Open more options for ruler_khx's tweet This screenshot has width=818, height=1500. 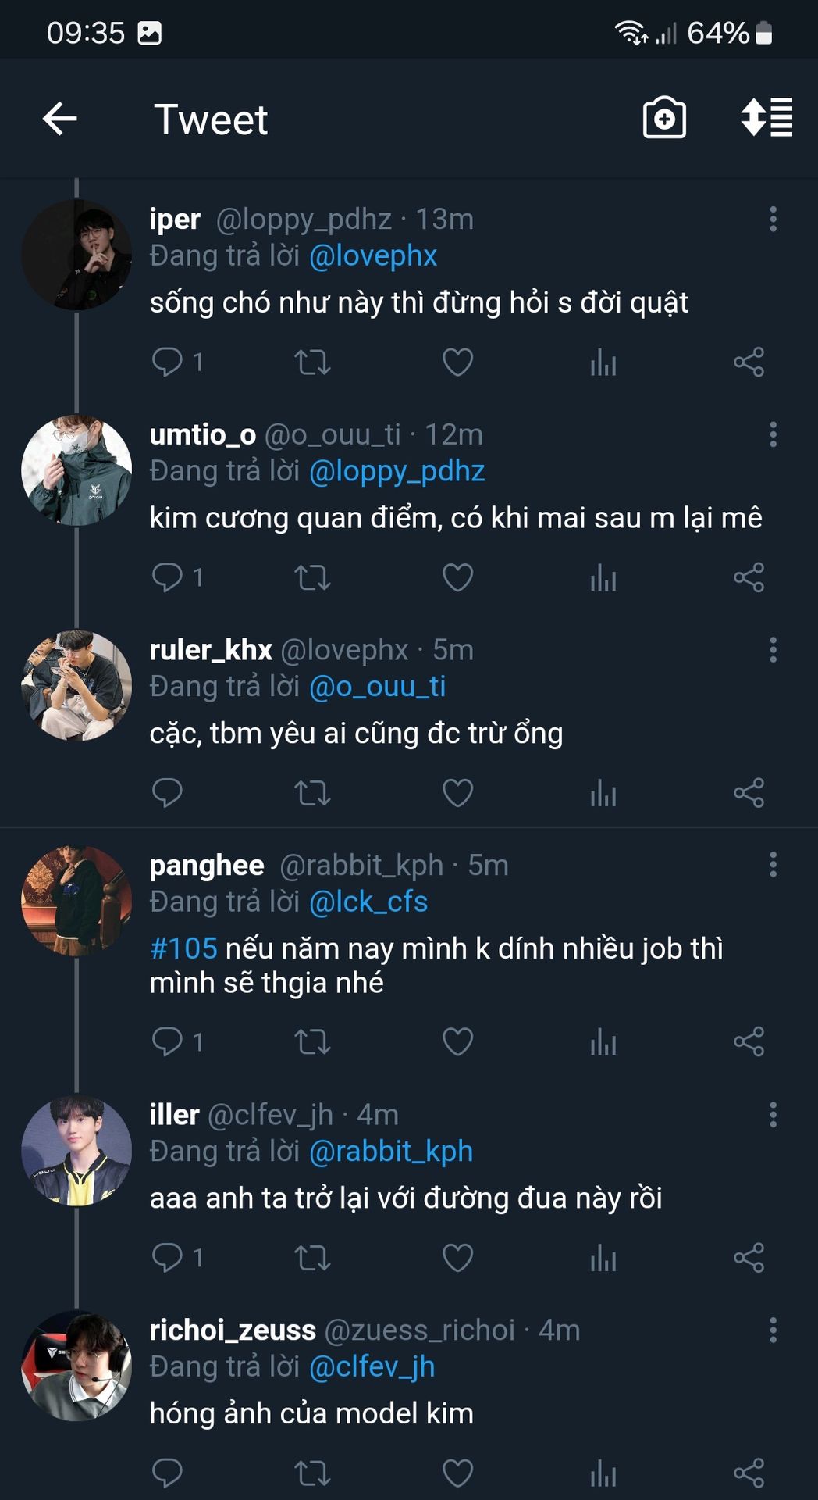tap(773, 650)
